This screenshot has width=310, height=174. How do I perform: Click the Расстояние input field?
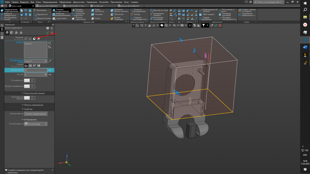tap(36, 70)
